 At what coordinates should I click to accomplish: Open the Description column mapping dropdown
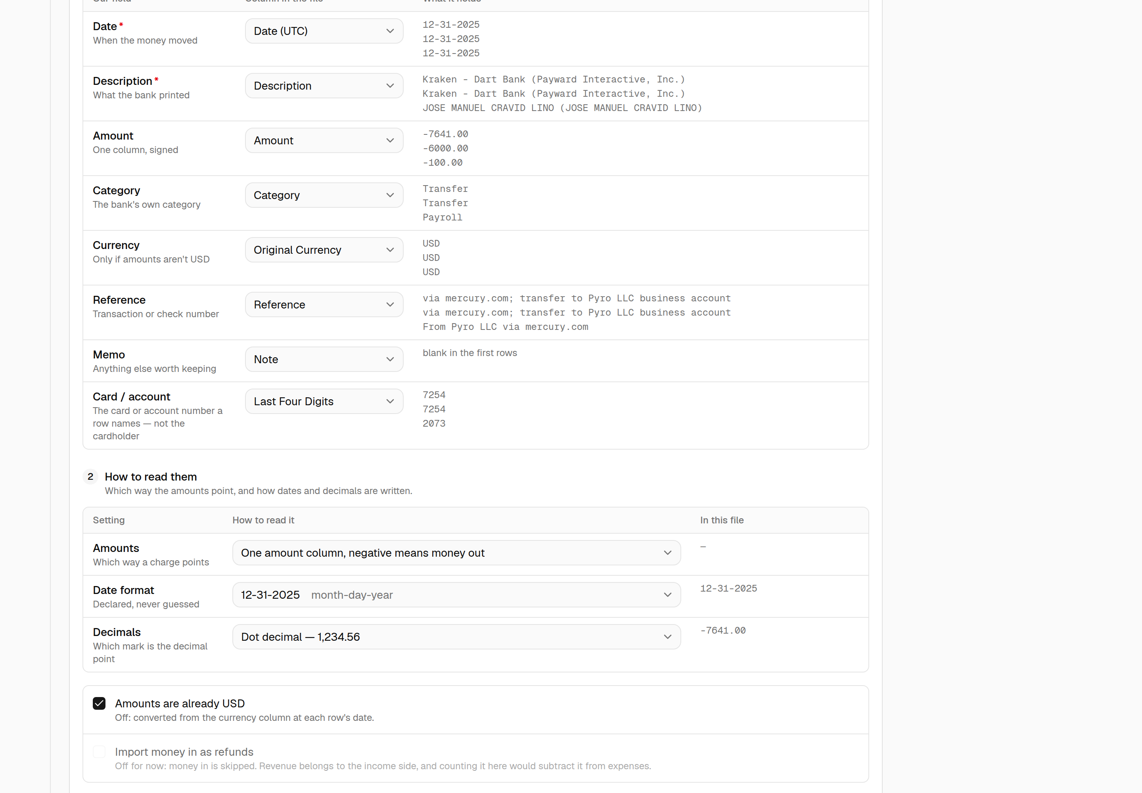324,86
